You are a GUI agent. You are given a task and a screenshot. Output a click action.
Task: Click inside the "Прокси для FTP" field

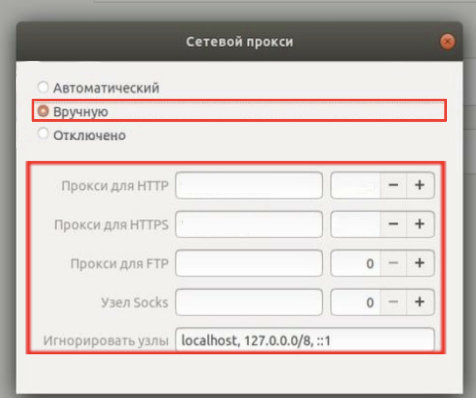(x=248, y=263)
